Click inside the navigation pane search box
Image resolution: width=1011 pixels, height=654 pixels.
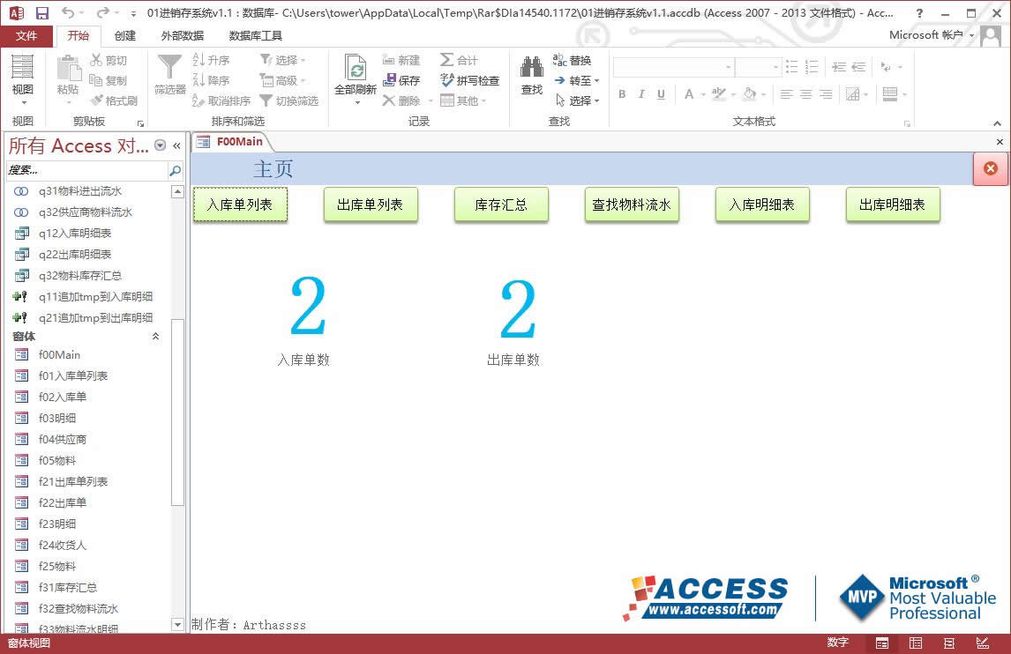point(84,169)
